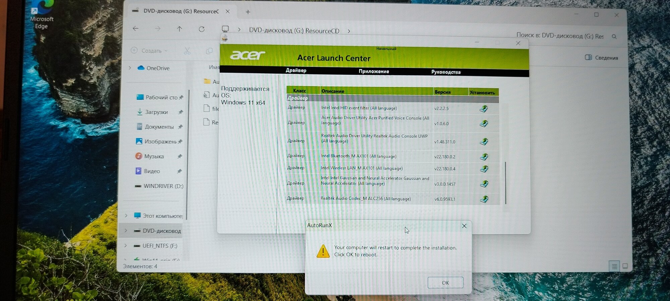
Task: Click the driver list vertical scrollbar
Action: [505, 183]
